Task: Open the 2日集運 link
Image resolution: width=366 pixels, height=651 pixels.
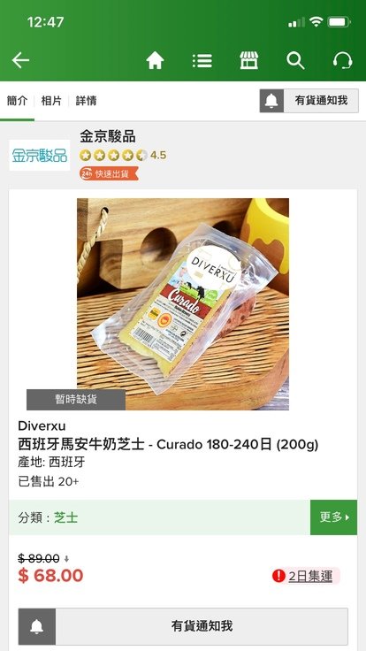Action: [x=310, y=577]
